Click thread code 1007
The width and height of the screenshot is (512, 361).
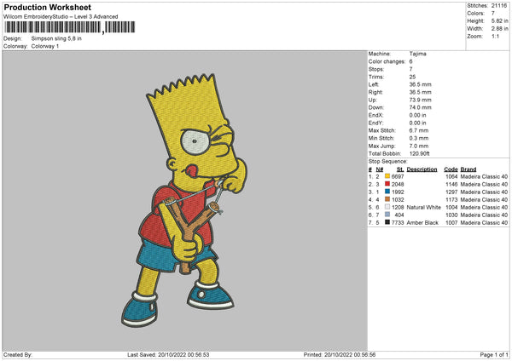pos(451,223)
